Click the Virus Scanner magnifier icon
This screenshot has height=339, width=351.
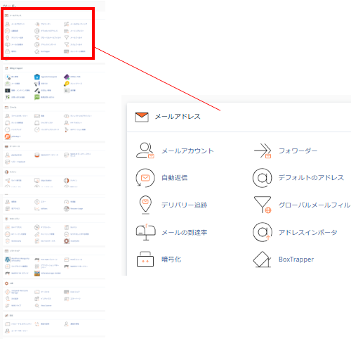pyautogui.click(x=37, y=305)
